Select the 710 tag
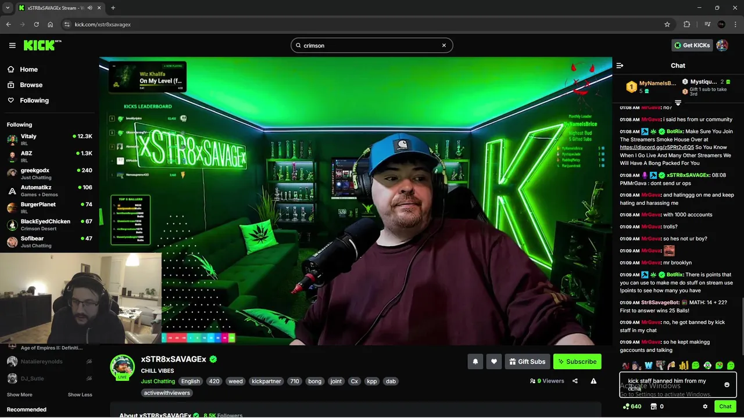744x418 pixels. pyautogui.click(x=295, y=381)
